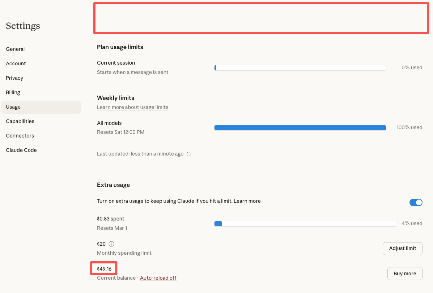Click the refresh icon beside Last updated
The height and width of the screenshot is (293, 433).
(x=189, y=154)
